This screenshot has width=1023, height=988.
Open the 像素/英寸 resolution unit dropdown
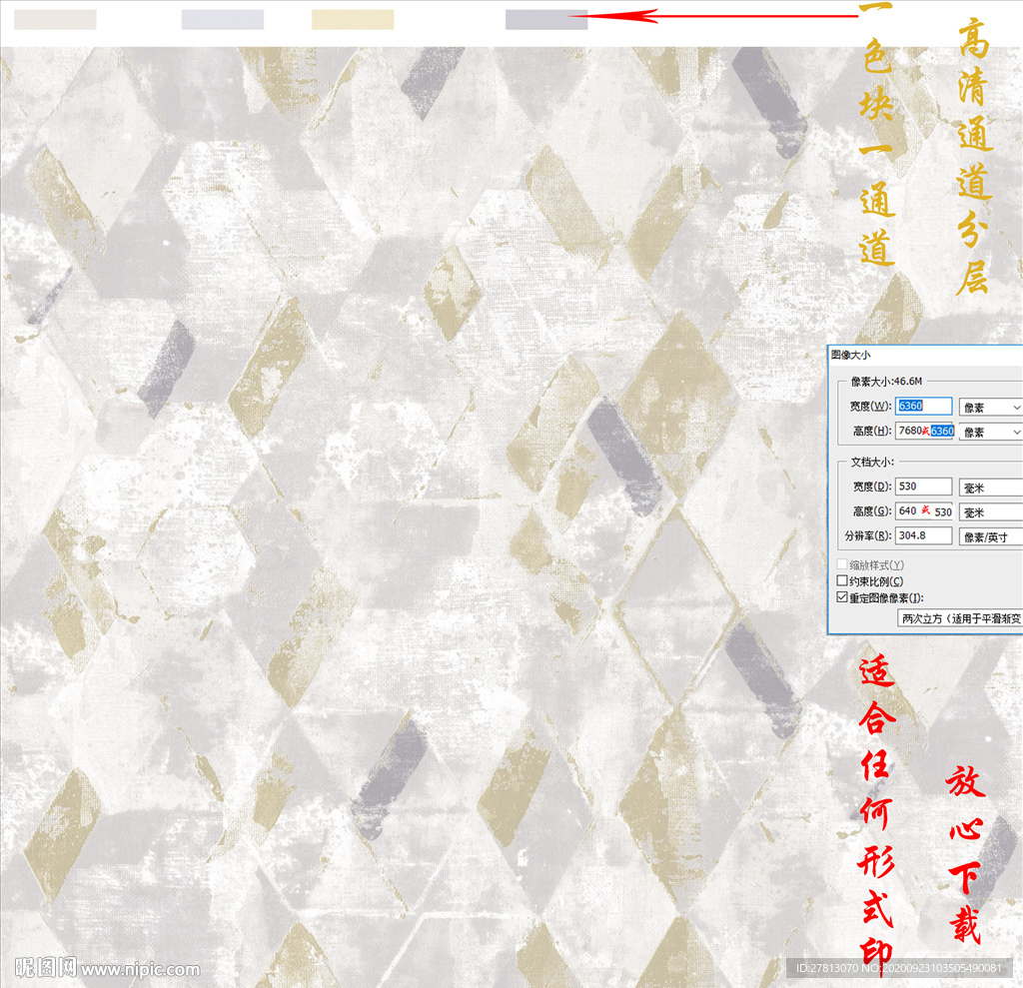(990, 537)
